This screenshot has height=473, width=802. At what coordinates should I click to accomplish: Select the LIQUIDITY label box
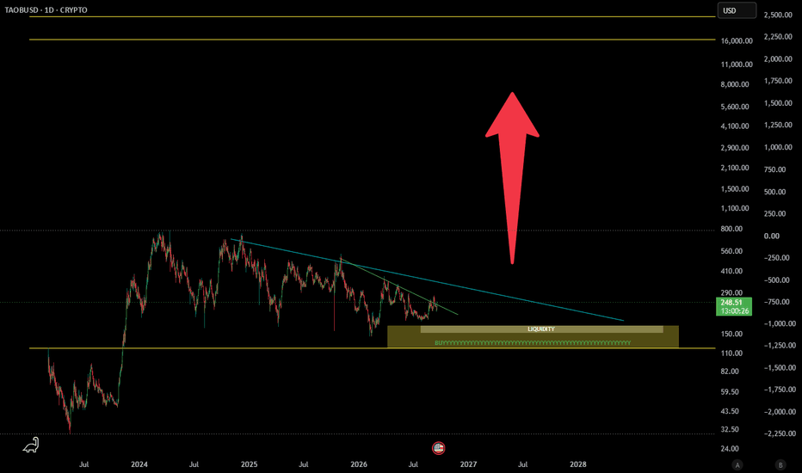(541, 329)
